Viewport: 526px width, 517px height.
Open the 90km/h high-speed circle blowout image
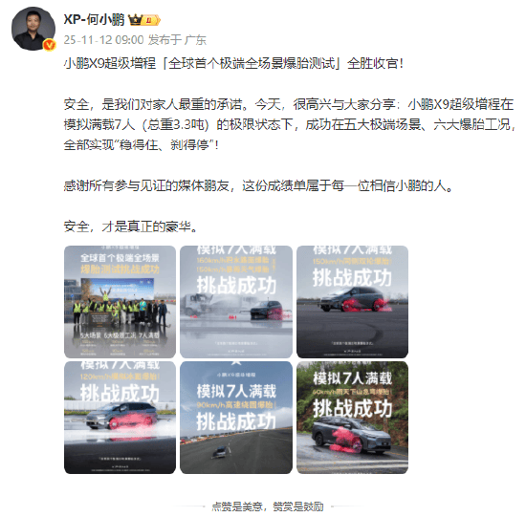(x=236, y=418)
